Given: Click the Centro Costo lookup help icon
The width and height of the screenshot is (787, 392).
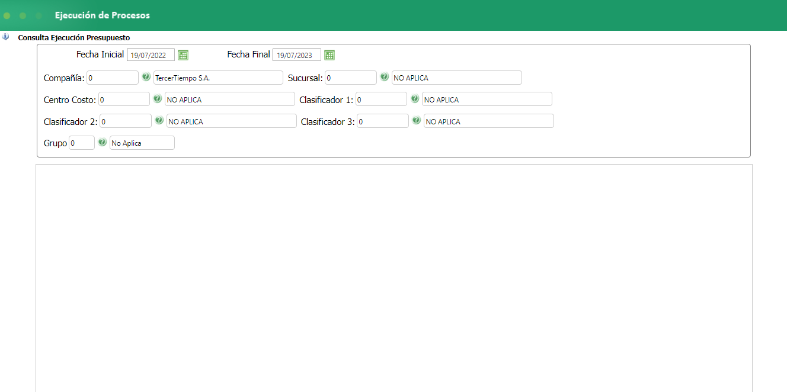Looking at the screenshot, I should tap(157, 99).
